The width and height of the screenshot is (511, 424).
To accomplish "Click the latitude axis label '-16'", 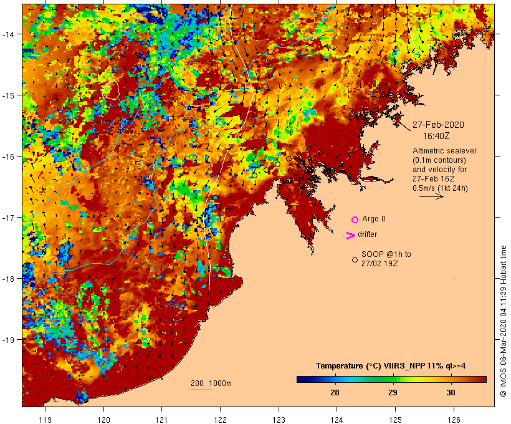I will tap(7, 157).
